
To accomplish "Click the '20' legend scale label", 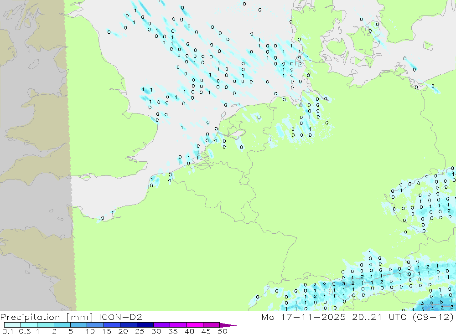I will tap(123, 331).
